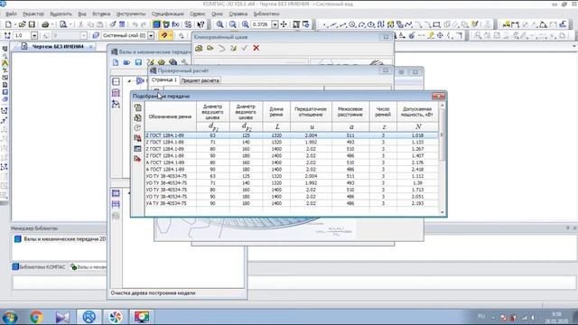Image resolution: width=578 pixels, height=325 pixels.
Task: Click the green checkmark in Клиноремённый шкив toolbar
Action: (x=245, y=48)
